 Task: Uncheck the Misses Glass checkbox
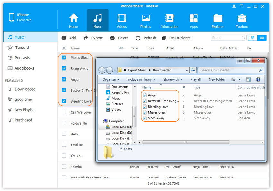(x=64, y=57)
